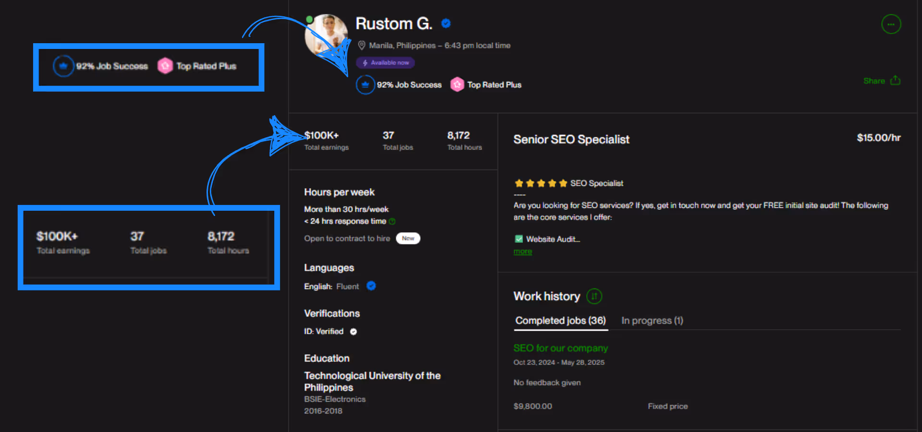
Task: Click More than 30 hrs/week text
Action: pyautogui.click(x=346, y=209)
